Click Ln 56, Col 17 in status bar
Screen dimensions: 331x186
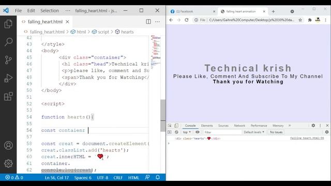click(x=56, y=178)
